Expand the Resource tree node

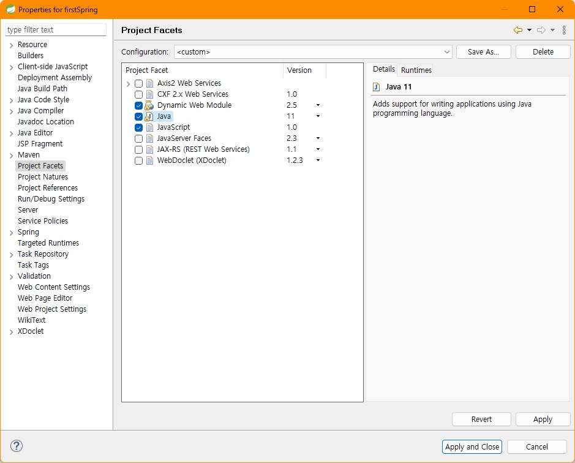pos(12,45)
